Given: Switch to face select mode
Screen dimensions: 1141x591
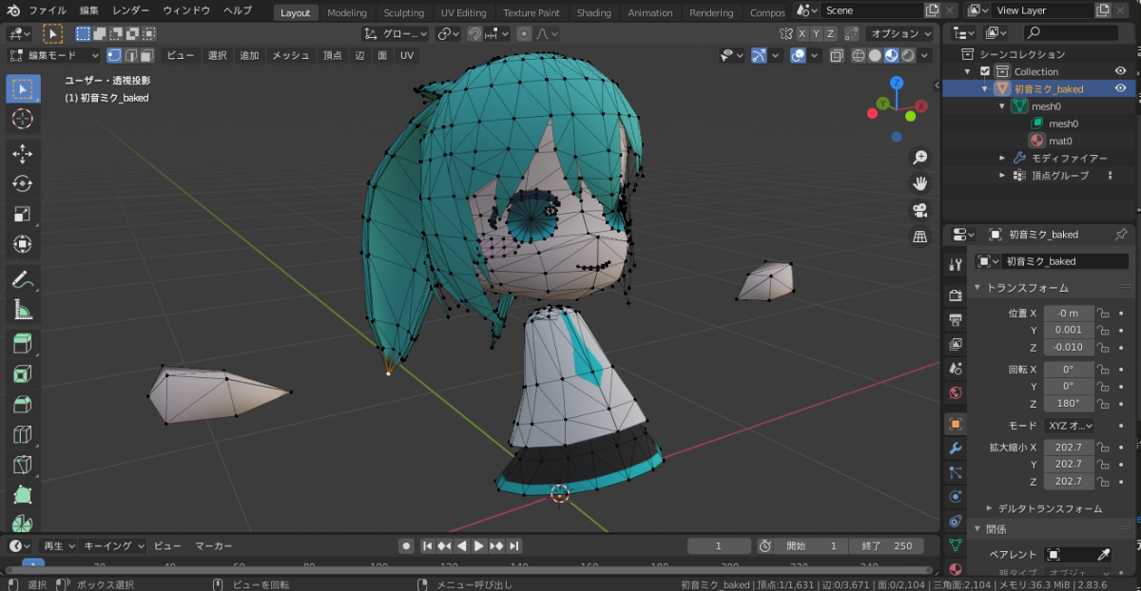Looking at the screenshot, I should [145, 55].
